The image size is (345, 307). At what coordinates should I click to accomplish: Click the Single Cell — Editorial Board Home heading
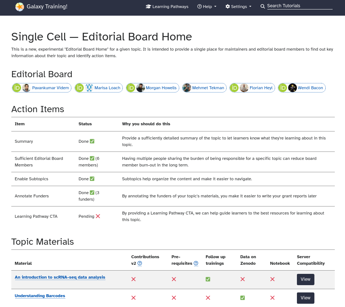tap(101, 37)
